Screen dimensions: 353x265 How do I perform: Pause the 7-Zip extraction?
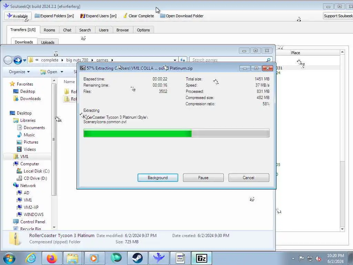click(x=203, y=178)
